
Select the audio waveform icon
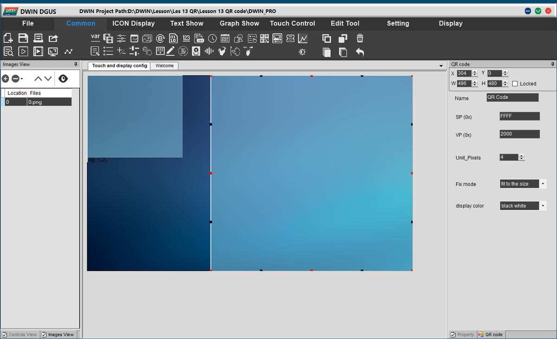click(x=209, y=51)
